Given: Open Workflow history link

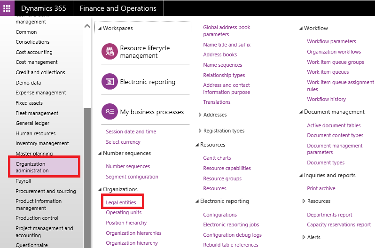Looking at the screenshot, I should click(x=326, y=99).
